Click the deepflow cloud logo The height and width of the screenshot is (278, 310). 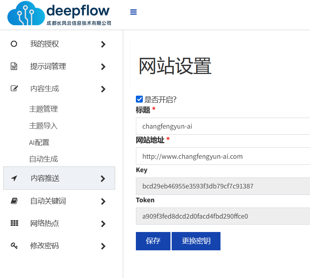click(x=26, y=13)
